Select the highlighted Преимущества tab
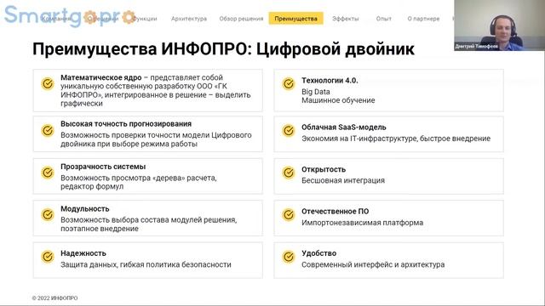The height and width of the screenshot is (306, 545). 295,19
